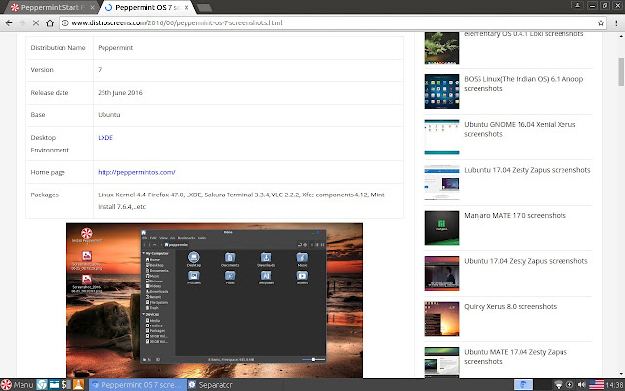Viewport: 625px width, 391px height.
Task: Click the US flag keyboard layout indicator
Action: point(597,384)
